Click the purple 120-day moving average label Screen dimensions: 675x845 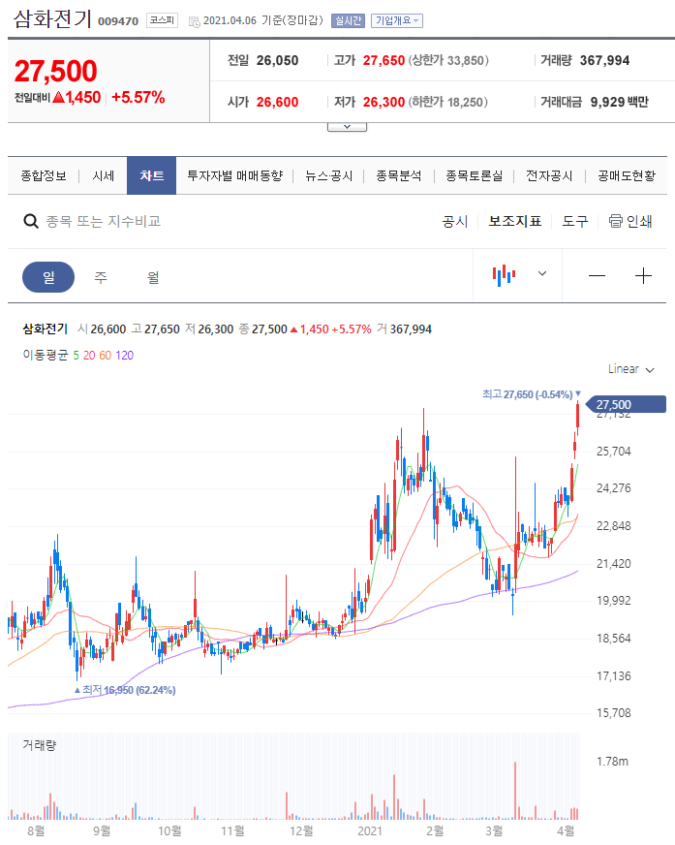pyautogui.click(x=124, y=355)
